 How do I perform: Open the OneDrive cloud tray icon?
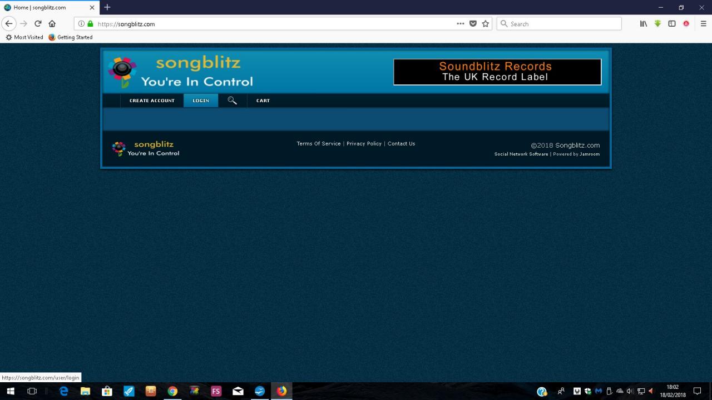tap(620, 391)
